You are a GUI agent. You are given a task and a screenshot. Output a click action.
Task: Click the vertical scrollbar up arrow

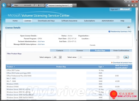click(137, 9)
